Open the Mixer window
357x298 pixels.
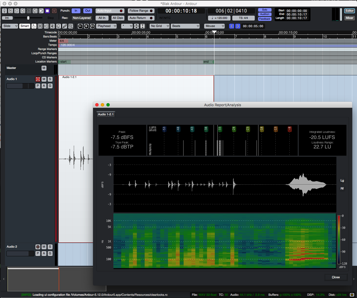(350, 18)
